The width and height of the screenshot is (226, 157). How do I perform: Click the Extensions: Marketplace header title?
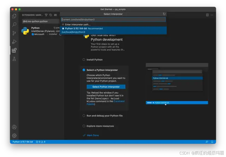(32, 15)
